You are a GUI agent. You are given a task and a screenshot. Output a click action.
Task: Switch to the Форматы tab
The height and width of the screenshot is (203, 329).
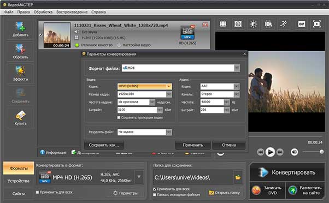19,168
